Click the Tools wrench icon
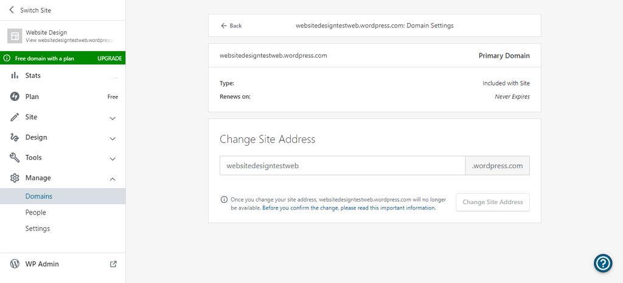This screenshot has height=283, width=623. tap(15, 158)
